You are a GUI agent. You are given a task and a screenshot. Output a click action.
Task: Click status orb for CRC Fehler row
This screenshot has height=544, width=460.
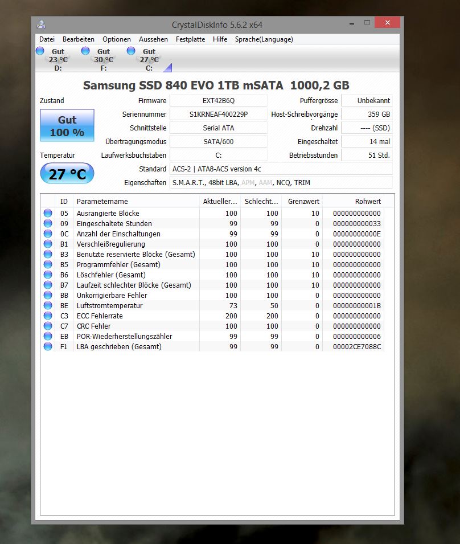[48, 326]
